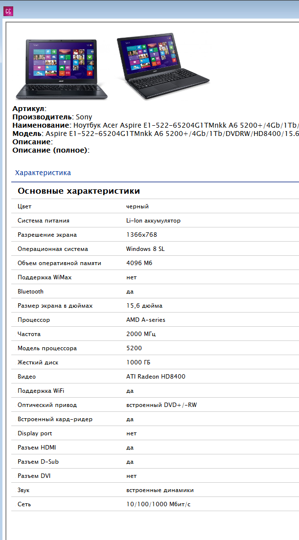Click the AMD A-series value

click(146, 320)
